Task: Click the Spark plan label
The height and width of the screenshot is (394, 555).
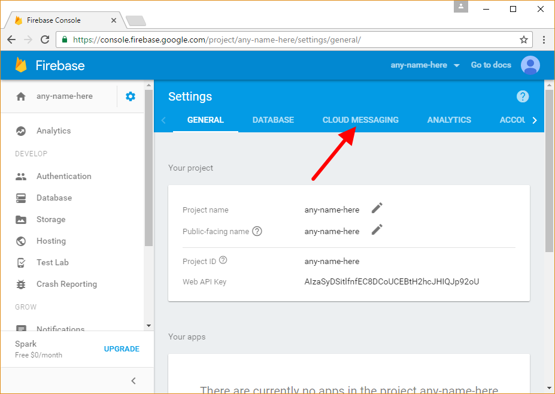Action: (x=26, y=344)
